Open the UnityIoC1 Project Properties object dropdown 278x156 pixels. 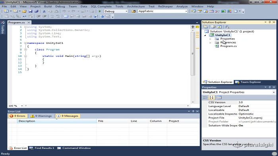(274, 92)
